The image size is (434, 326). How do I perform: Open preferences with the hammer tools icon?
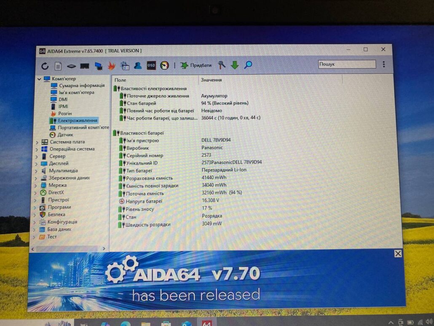click(x=222, y=65)
